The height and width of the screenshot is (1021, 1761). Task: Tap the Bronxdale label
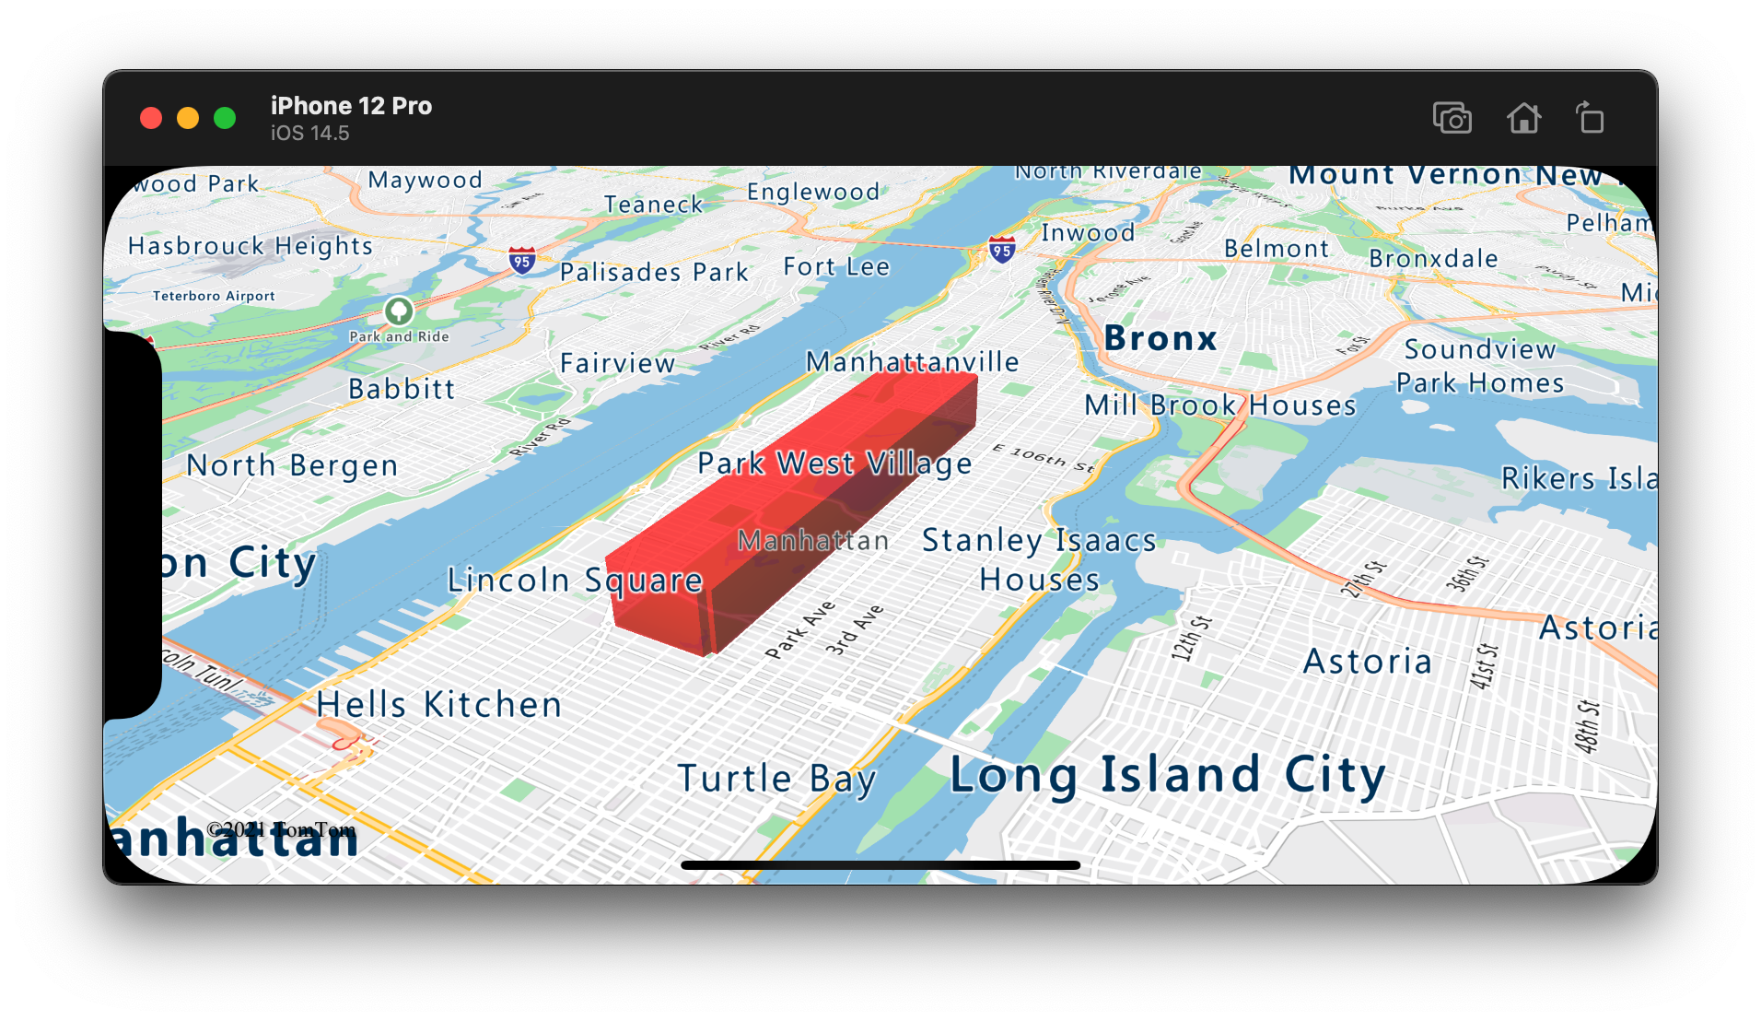point(1433,259)
